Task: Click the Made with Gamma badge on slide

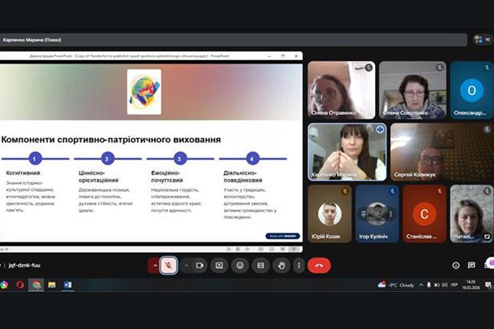Action: [x=283, y=236]
